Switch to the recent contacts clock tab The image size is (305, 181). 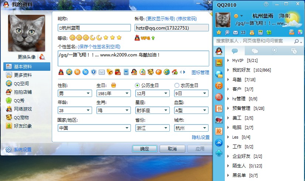click(294, 51)
